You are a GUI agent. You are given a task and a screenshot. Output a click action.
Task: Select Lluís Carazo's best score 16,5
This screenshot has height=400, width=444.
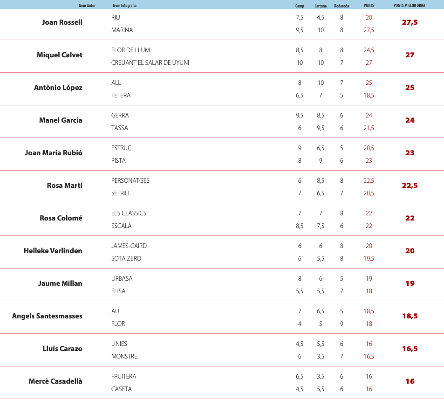click(410, 349)
